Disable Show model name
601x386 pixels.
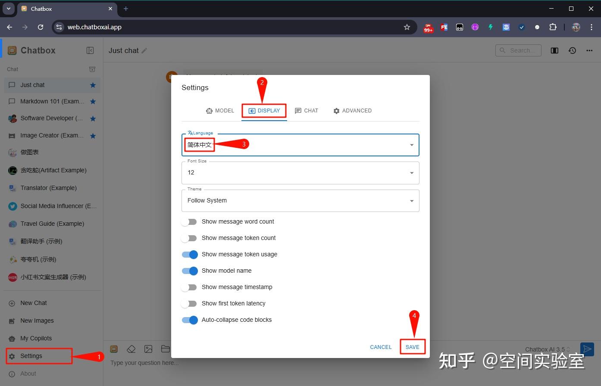[189, 271]
